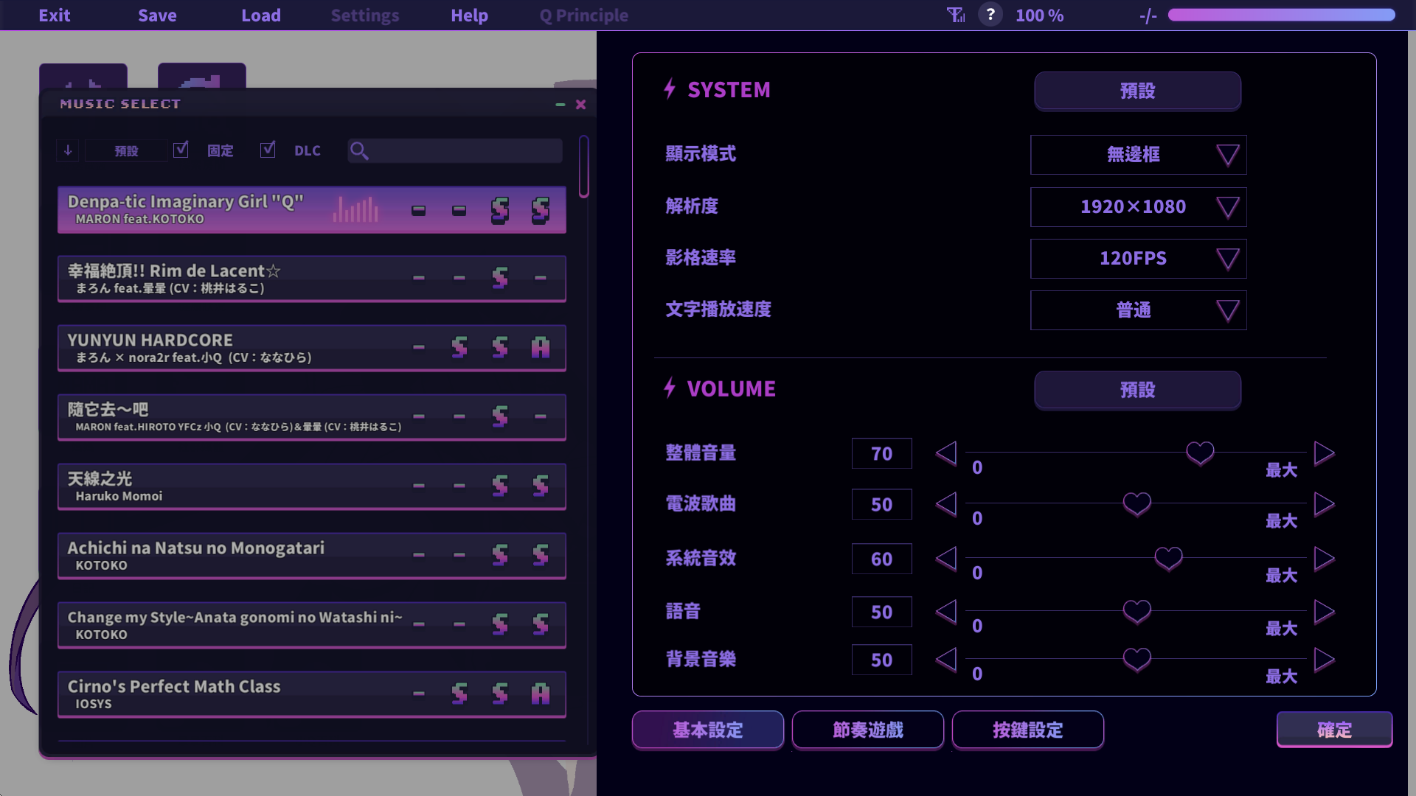Click the S rank icon on 天線之光 last column
1416x796 pixels.
(541, 486)
